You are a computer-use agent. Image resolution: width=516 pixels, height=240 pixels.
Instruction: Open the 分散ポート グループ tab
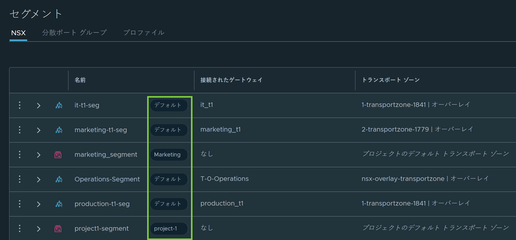[74, 33]
